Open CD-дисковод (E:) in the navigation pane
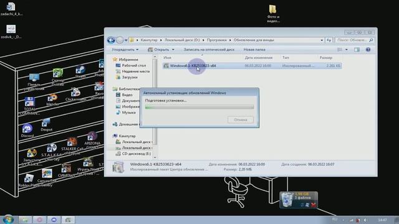 136,154
